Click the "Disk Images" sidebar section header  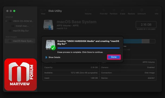click(x=11, y=37)
